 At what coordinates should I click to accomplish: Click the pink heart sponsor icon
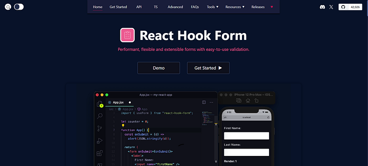(272, 7)
